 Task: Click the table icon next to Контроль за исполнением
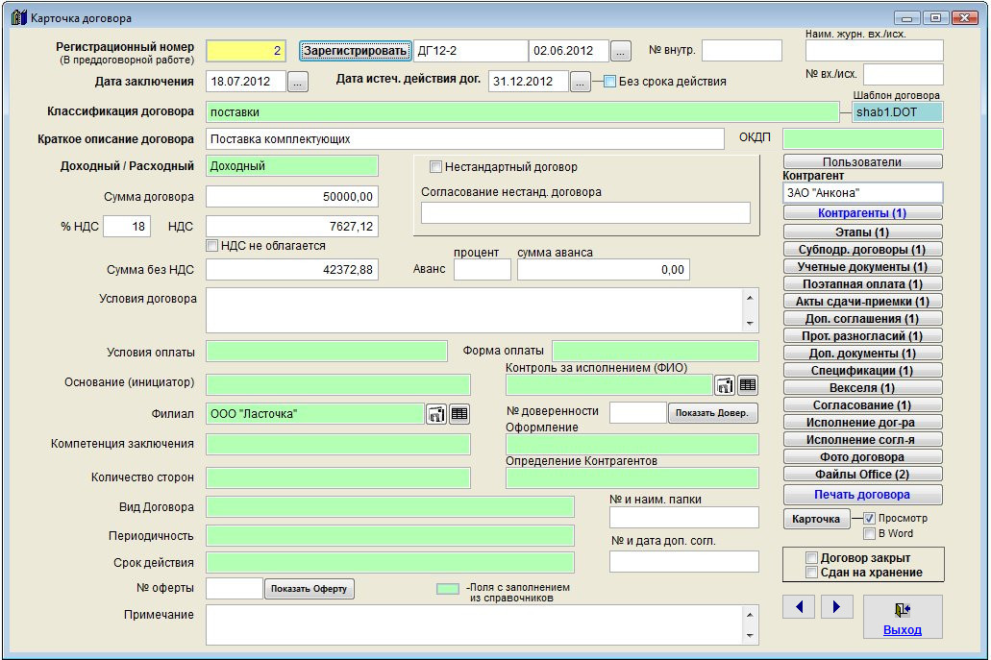point(748,385)
